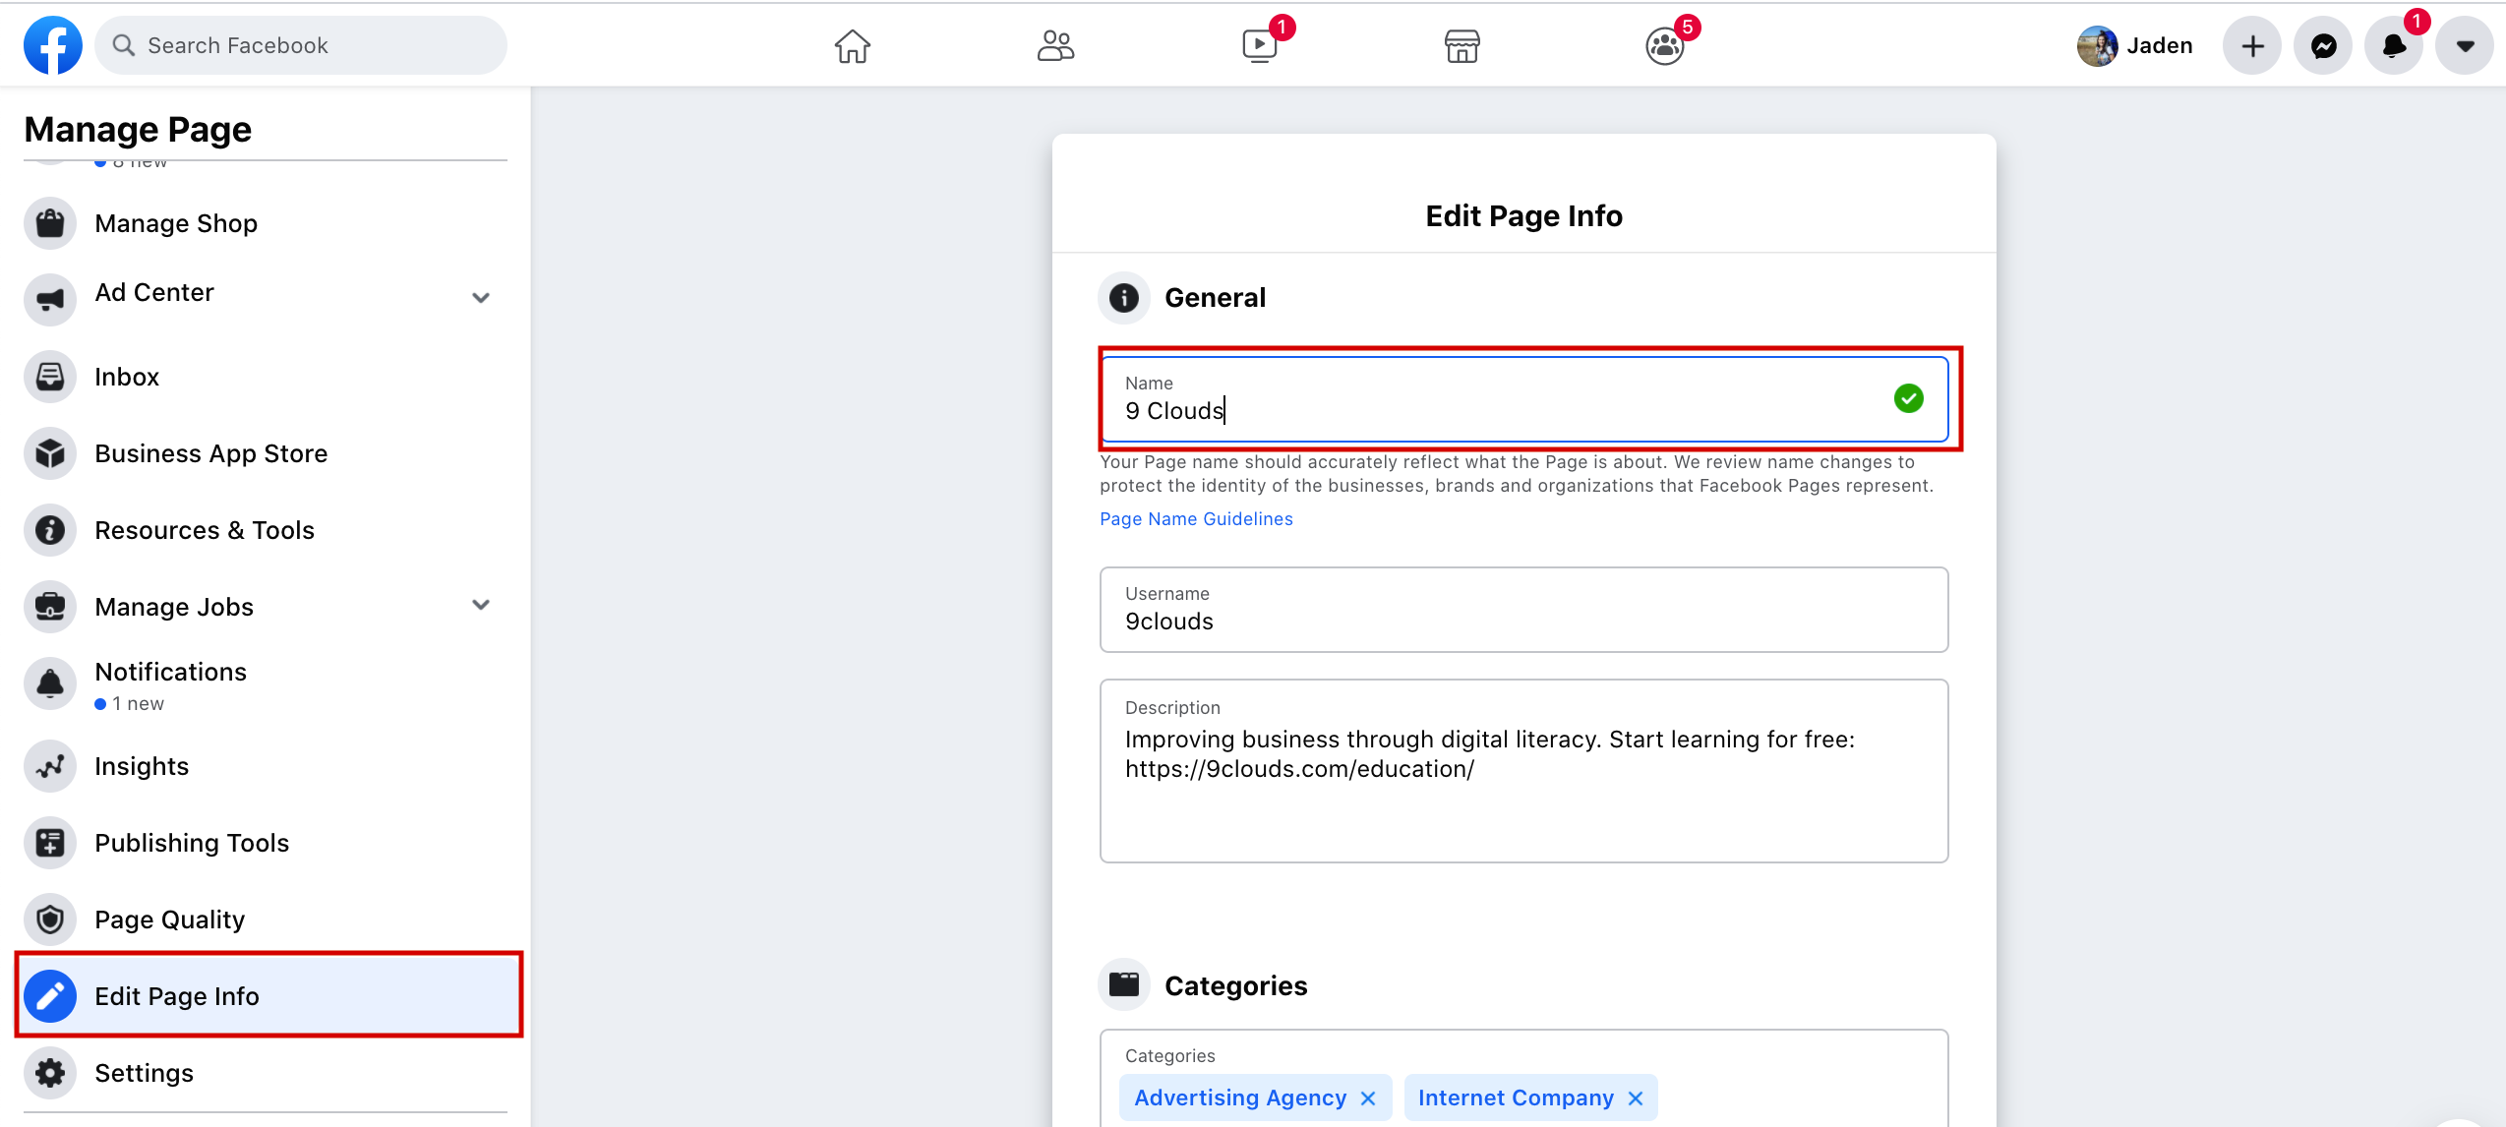Open Messenger chat icon
This screenshot has width=2506, height=1127.
coord(2321,45)
